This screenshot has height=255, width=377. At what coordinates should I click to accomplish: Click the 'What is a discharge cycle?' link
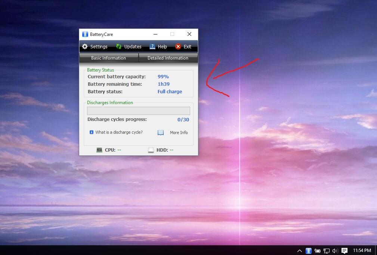[x=119, y=132]
